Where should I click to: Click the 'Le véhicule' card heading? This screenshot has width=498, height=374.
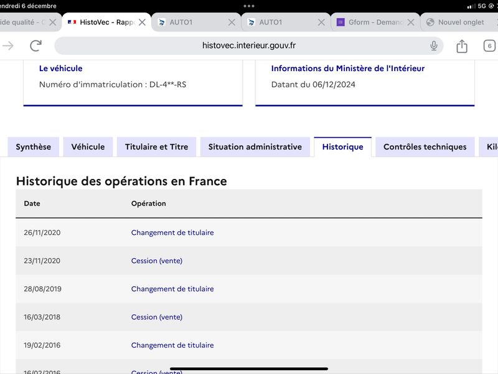(x=60, y=69)
